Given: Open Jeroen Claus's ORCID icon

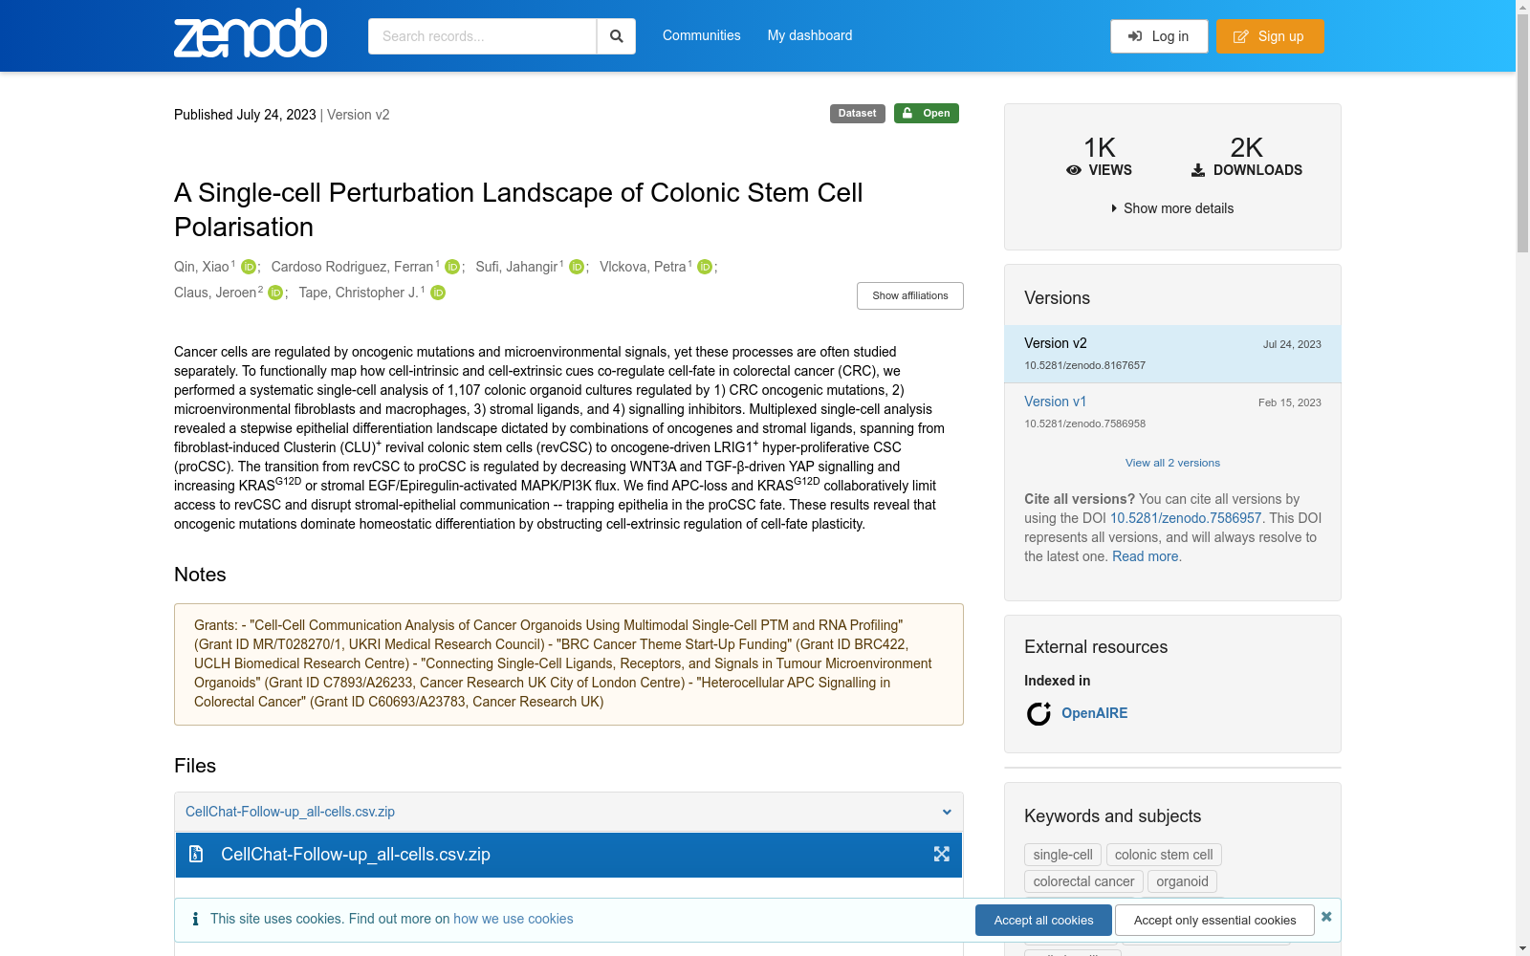Looking at the screenshot, I should (x=275, y=293).
